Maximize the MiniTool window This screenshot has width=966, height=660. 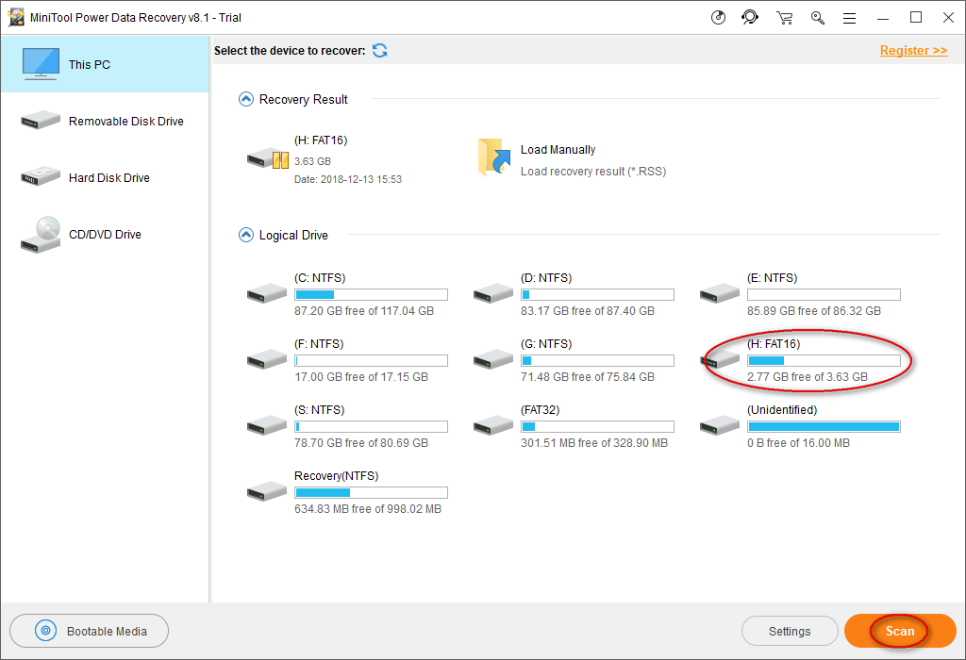point(916,18)
